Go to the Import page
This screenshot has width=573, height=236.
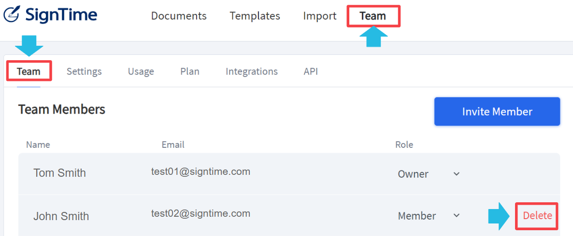(x=320, y=16)
